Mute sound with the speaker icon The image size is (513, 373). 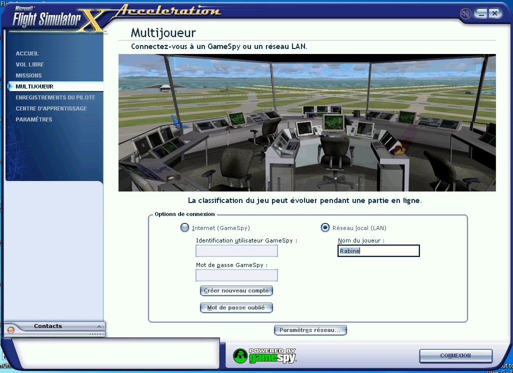(x=465, y=13)
